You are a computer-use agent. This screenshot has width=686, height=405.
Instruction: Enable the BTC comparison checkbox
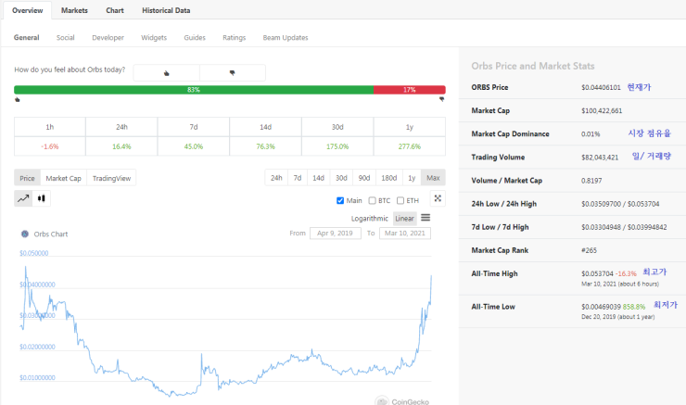pyautogui.click(x=372, y=200)
